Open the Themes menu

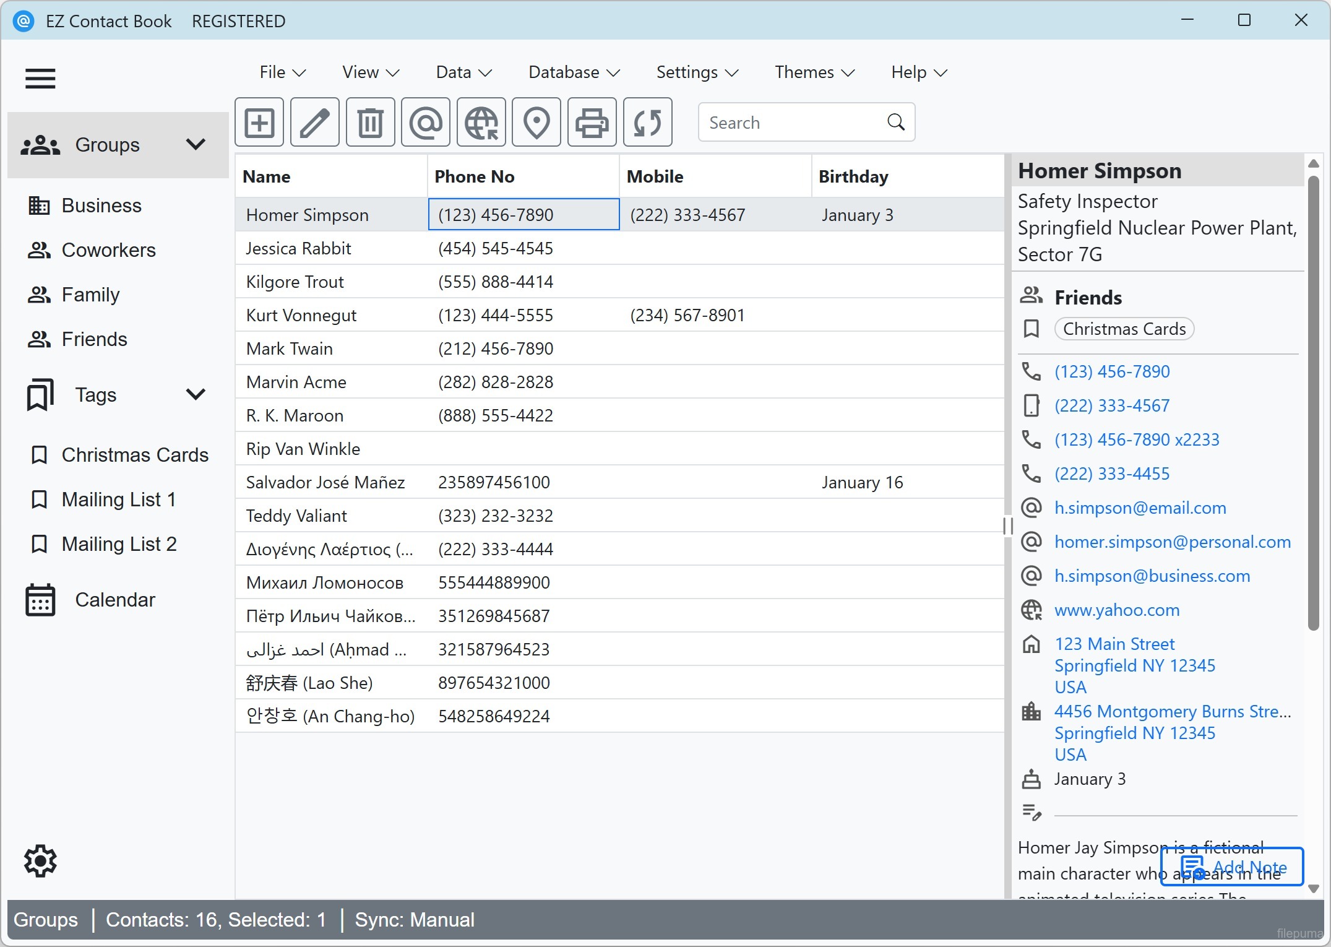pos(814,72)
